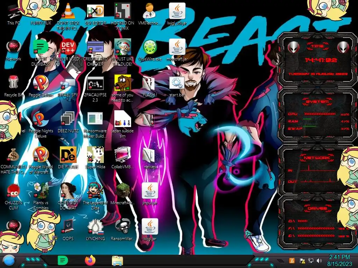Screen dimensions: 358x268
Task: Select the Plants vs Zombies icon
Action: [x=41, y=191]
